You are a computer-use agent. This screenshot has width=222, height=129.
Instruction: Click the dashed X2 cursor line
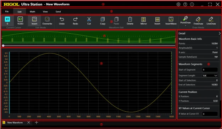[171, 83]
